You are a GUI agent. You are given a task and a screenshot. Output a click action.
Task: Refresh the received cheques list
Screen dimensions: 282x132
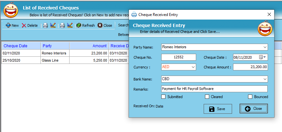pos(86,25)
